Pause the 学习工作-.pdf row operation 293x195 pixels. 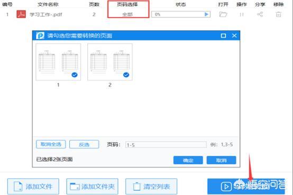coord(242,14)
